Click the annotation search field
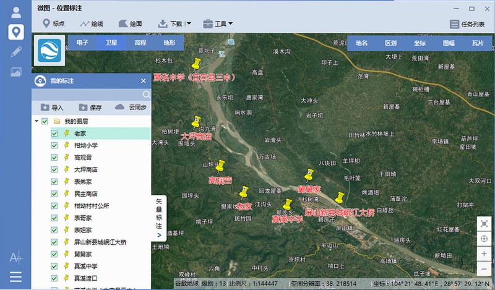The height and width of the screenshot is (290, 495). click(87, 95)
